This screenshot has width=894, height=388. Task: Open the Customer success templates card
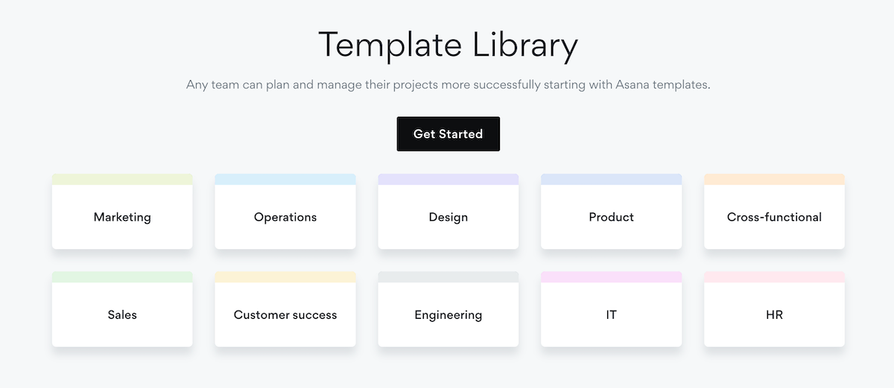[285, 314]
